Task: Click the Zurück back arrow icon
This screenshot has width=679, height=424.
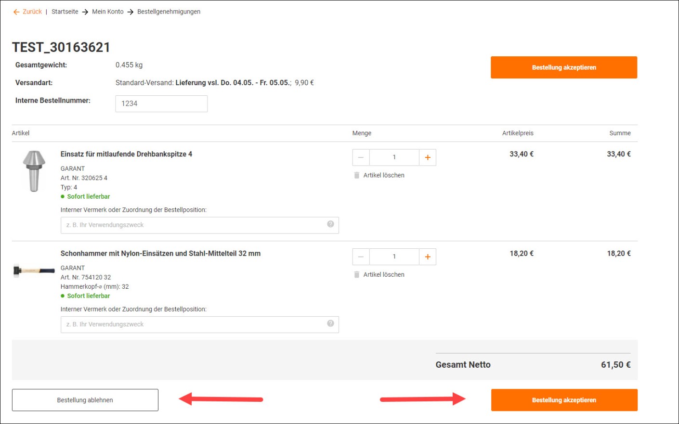Action: tap(16, 12)
